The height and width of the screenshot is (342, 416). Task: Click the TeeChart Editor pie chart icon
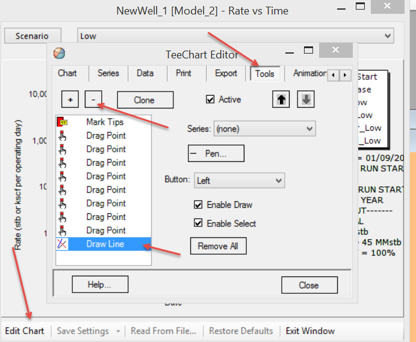pyautogui.click(x=59, y=54)
